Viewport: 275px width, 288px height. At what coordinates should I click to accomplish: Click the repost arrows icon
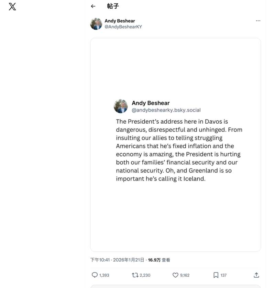tap(135, 275)
